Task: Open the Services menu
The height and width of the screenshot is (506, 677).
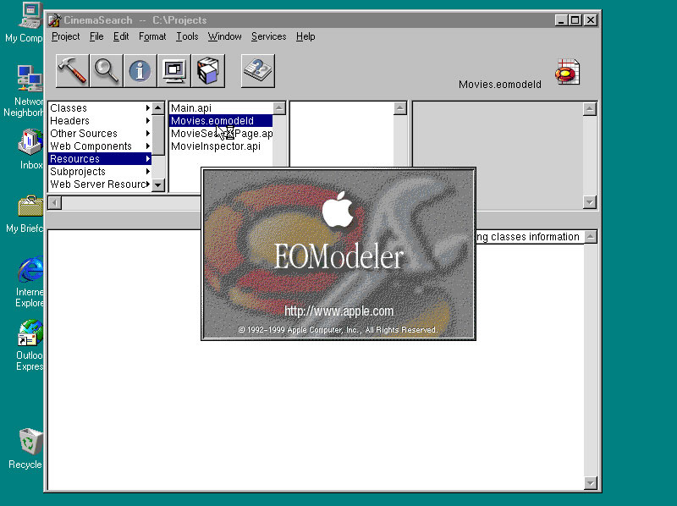Action: click(x=268, y=36)
